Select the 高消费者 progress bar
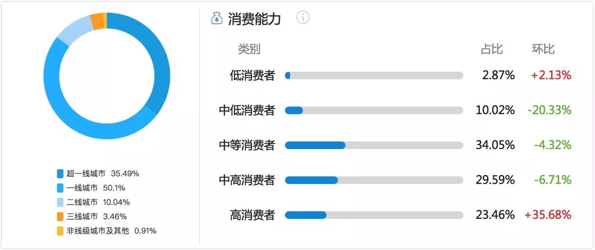 374,215
